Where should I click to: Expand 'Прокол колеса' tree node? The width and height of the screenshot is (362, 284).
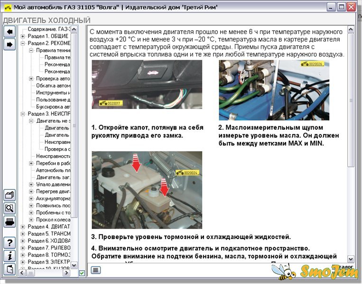pyautogui.click(x=31, y=220)
